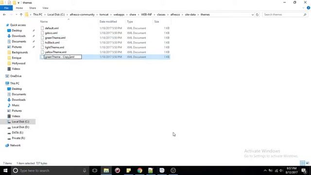Viewport: 311px width, 175px height.
Task: Open Enrique folder in navigation pane
Action: [x=17, y=58]
